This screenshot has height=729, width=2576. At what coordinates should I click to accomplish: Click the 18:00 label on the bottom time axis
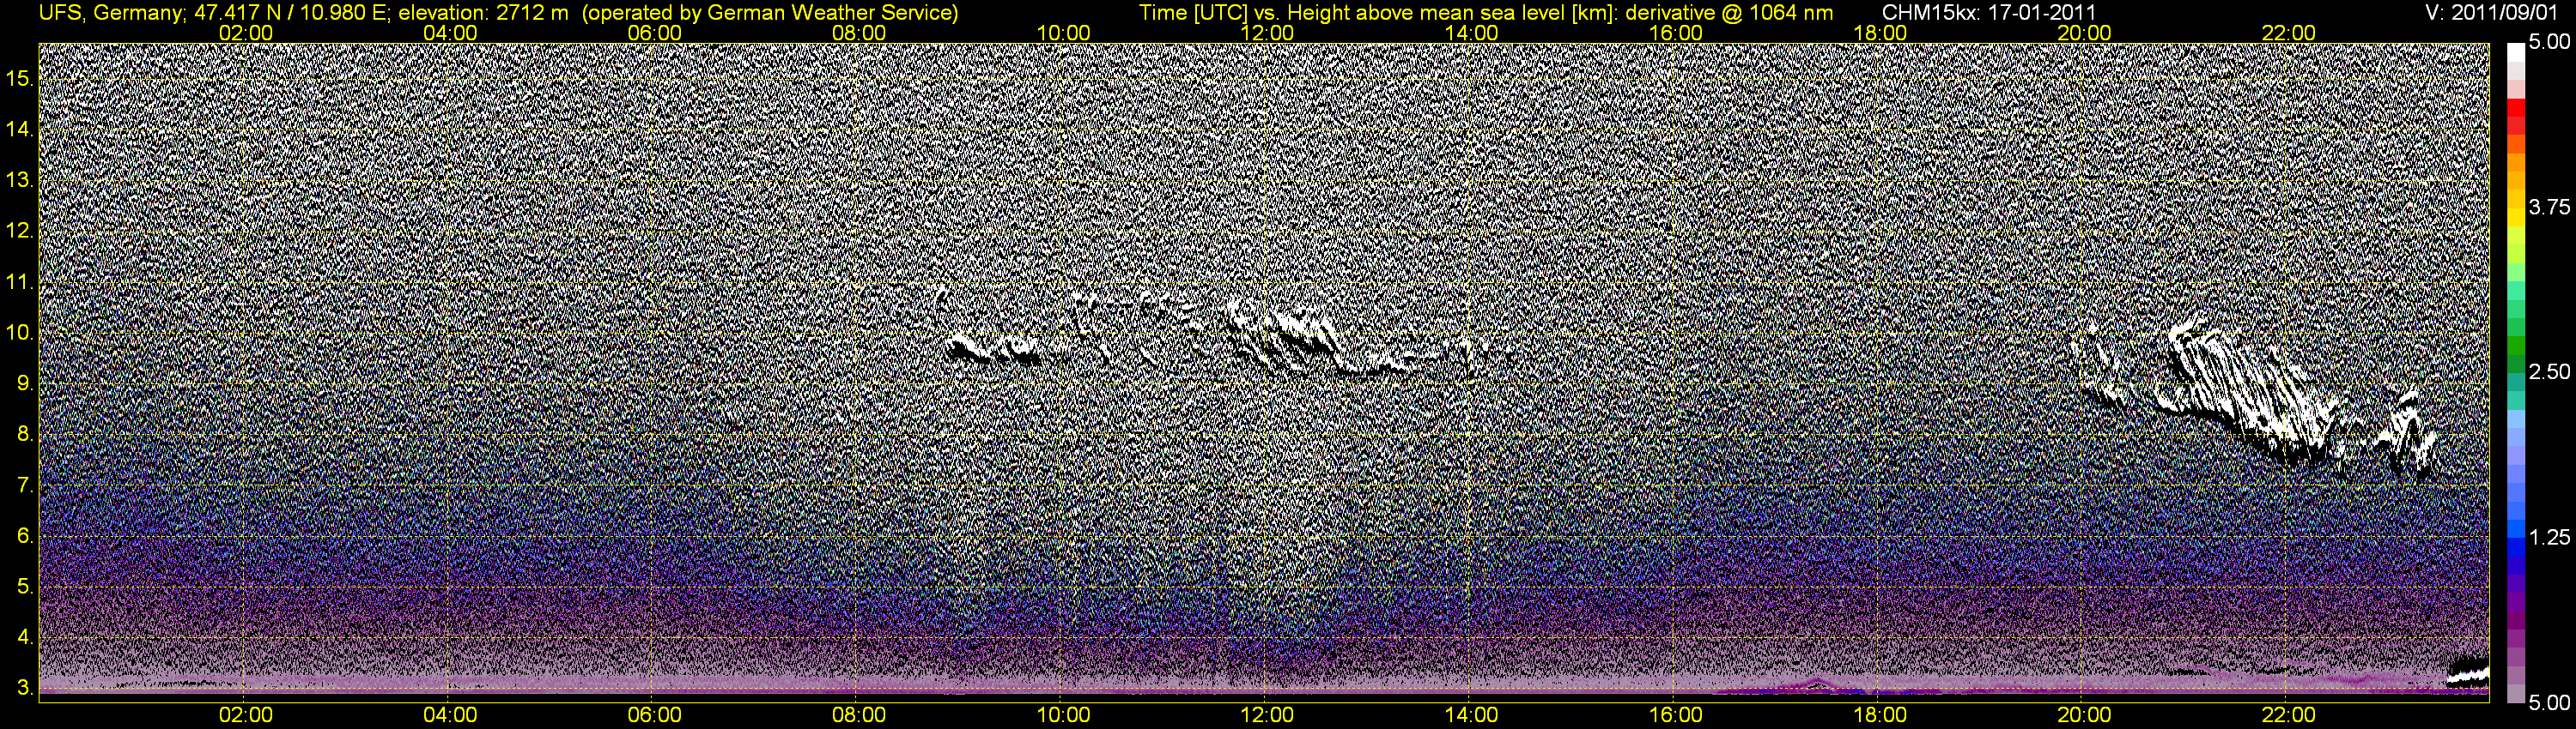pyautogui.click(x=1880, y=715)
